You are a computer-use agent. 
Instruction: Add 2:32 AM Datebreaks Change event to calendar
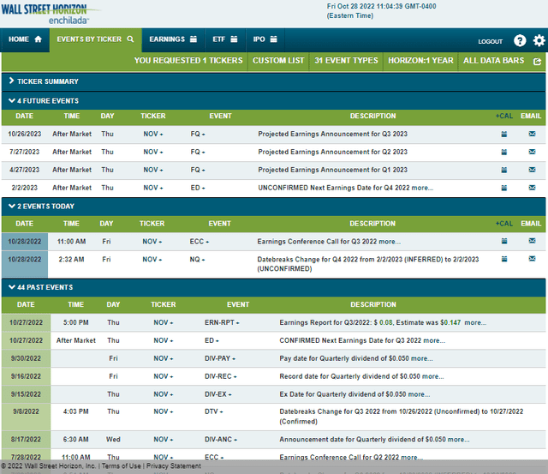pos(504,259)
